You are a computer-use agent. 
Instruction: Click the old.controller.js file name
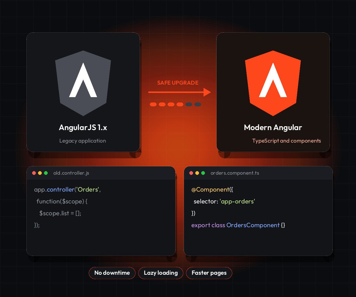pos(71,173)
